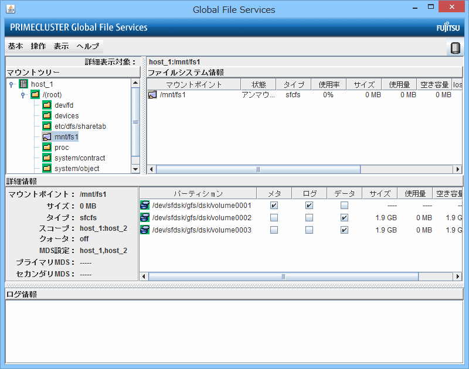Click the 空き容量 column header in filesystem table
The height and width of the screenshot is (369, 469).
click(x=434, y=84)
